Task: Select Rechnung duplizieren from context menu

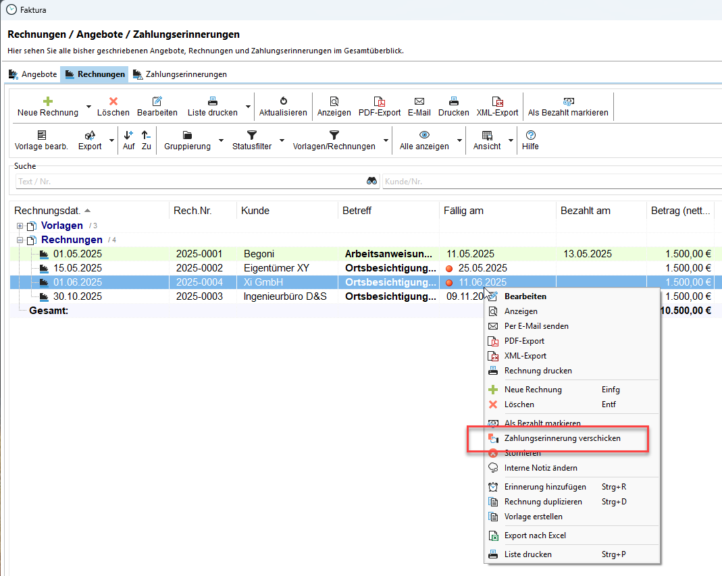Action: pos(542,502)
